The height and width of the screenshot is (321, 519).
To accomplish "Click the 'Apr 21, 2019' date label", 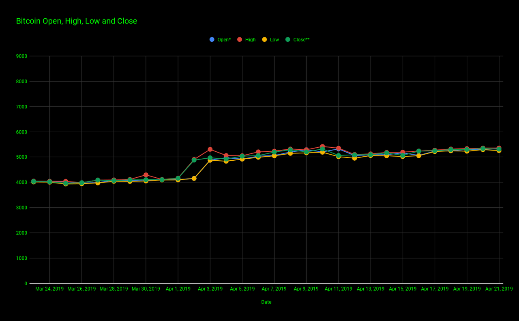I will pos(499,289).
